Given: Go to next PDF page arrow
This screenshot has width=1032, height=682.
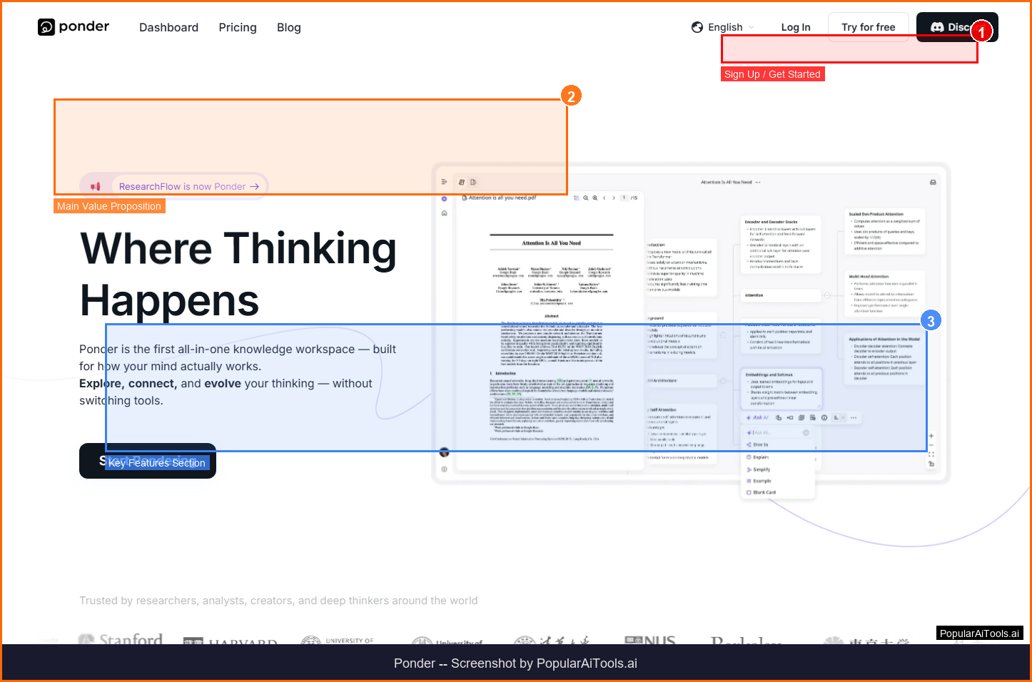Looking at the screenshot, I should tap(614, 198).
